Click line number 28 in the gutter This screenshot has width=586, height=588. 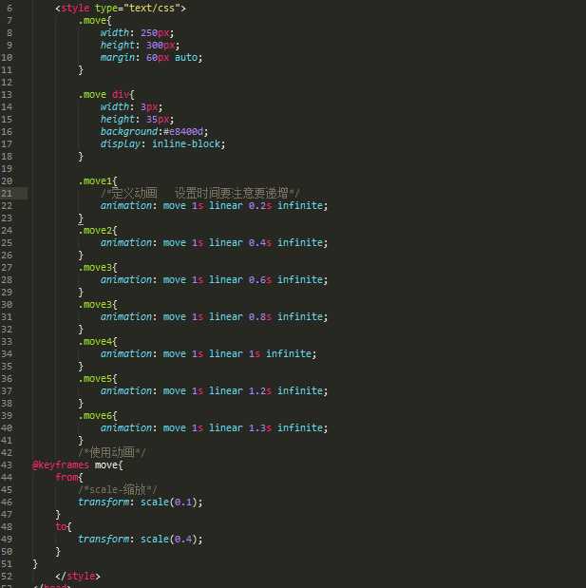pyautogui.click(x=7, y=279)
